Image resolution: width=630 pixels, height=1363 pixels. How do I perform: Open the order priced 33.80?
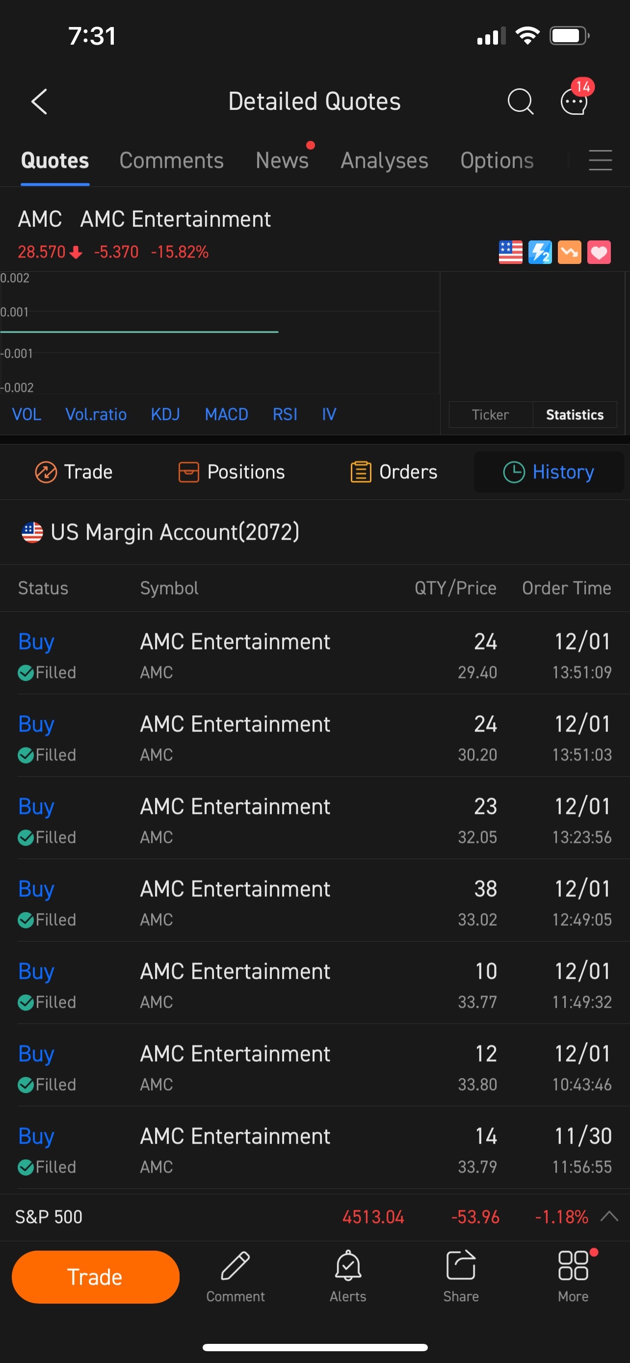pos(315,1066)
